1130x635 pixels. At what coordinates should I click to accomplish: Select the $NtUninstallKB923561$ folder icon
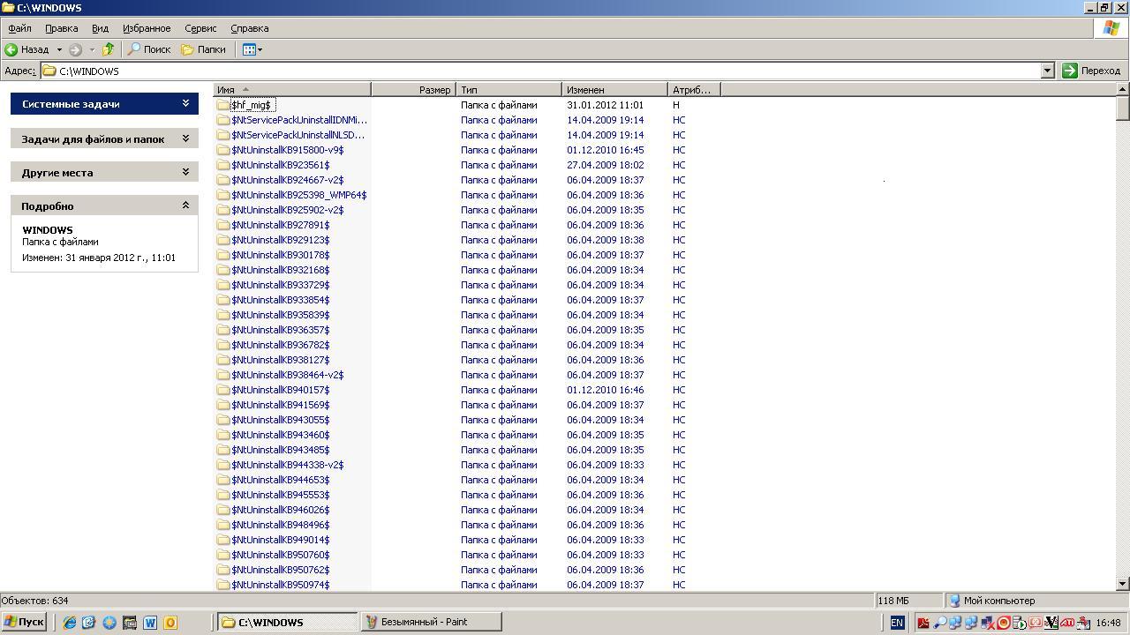223,165
